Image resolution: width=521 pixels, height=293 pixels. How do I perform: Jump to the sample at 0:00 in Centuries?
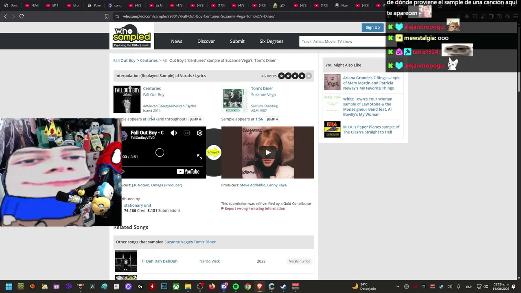coord(196,119)
